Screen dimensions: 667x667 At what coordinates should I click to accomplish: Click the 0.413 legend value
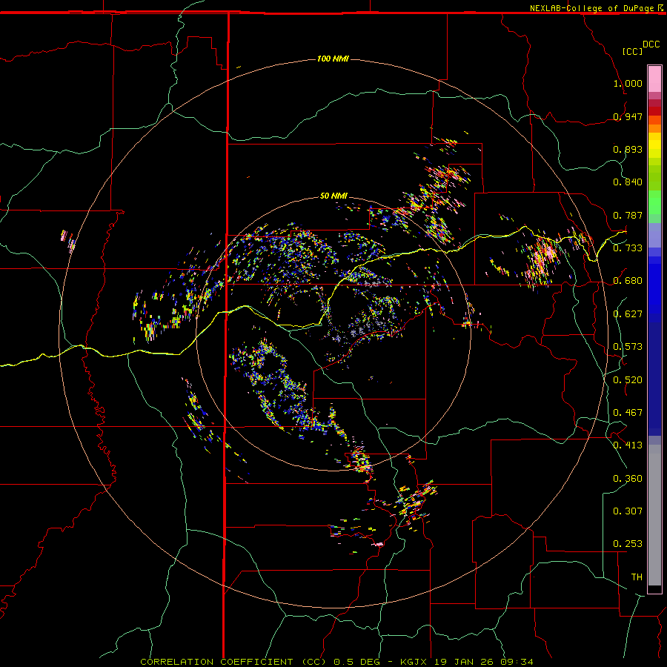628,445
